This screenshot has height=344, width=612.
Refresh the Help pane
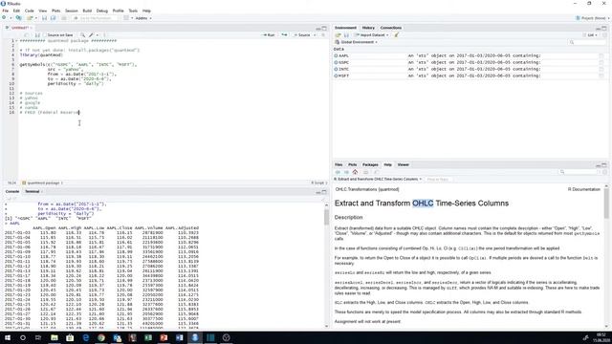[x=604, y=172]
